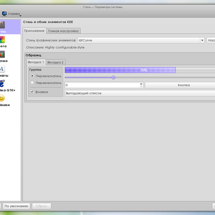215x215 pixels.
Task: Select the Вкладка 2 tab
Action: click(55, 62)
